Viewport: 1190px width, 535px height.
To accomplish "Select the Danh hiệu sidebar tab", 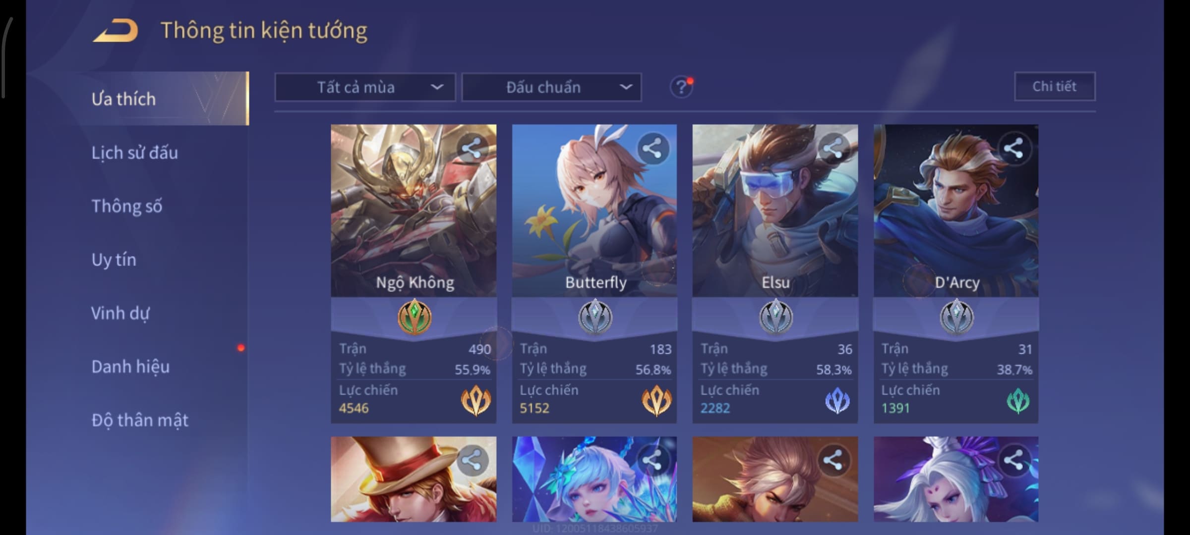I will (130, 367).
